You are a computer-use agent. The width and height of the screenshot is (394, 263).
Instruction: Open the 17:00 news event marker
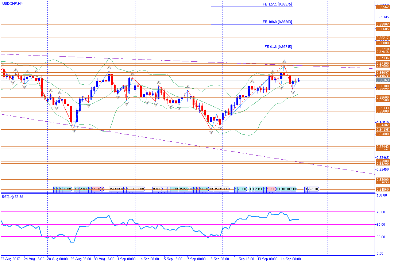pos(204,189)
